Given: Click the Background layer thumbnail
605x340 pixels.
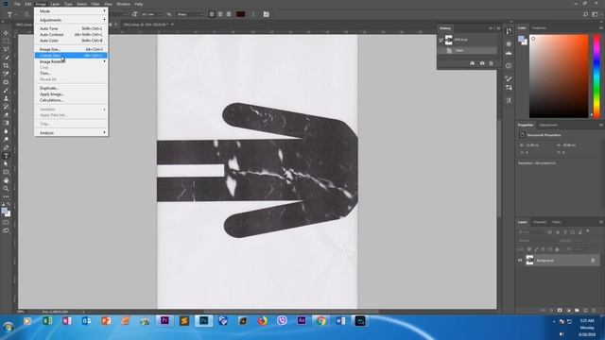Looking at the screenshot, I should (x=529, y=261).
